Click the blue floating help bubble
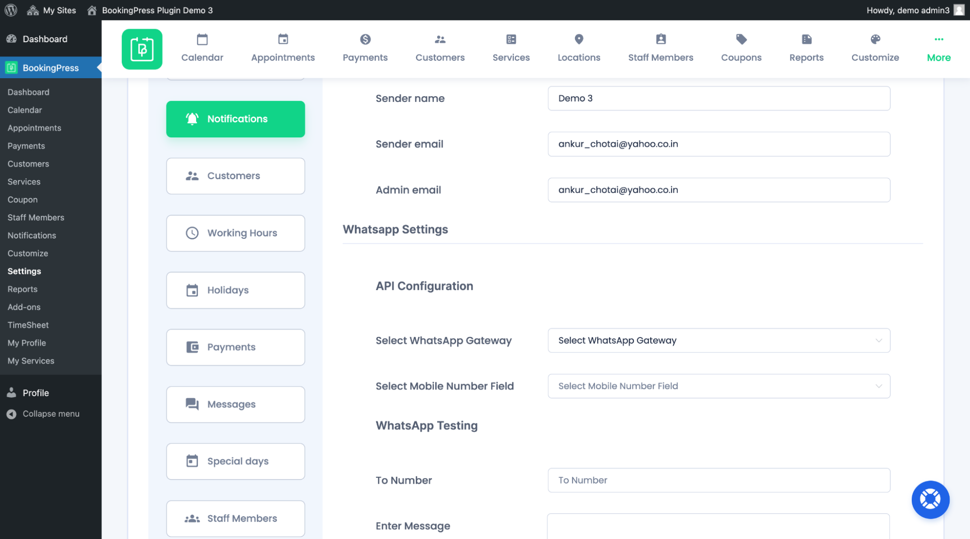Viewport: 970px width, 539px height. [x=930, y=499]
